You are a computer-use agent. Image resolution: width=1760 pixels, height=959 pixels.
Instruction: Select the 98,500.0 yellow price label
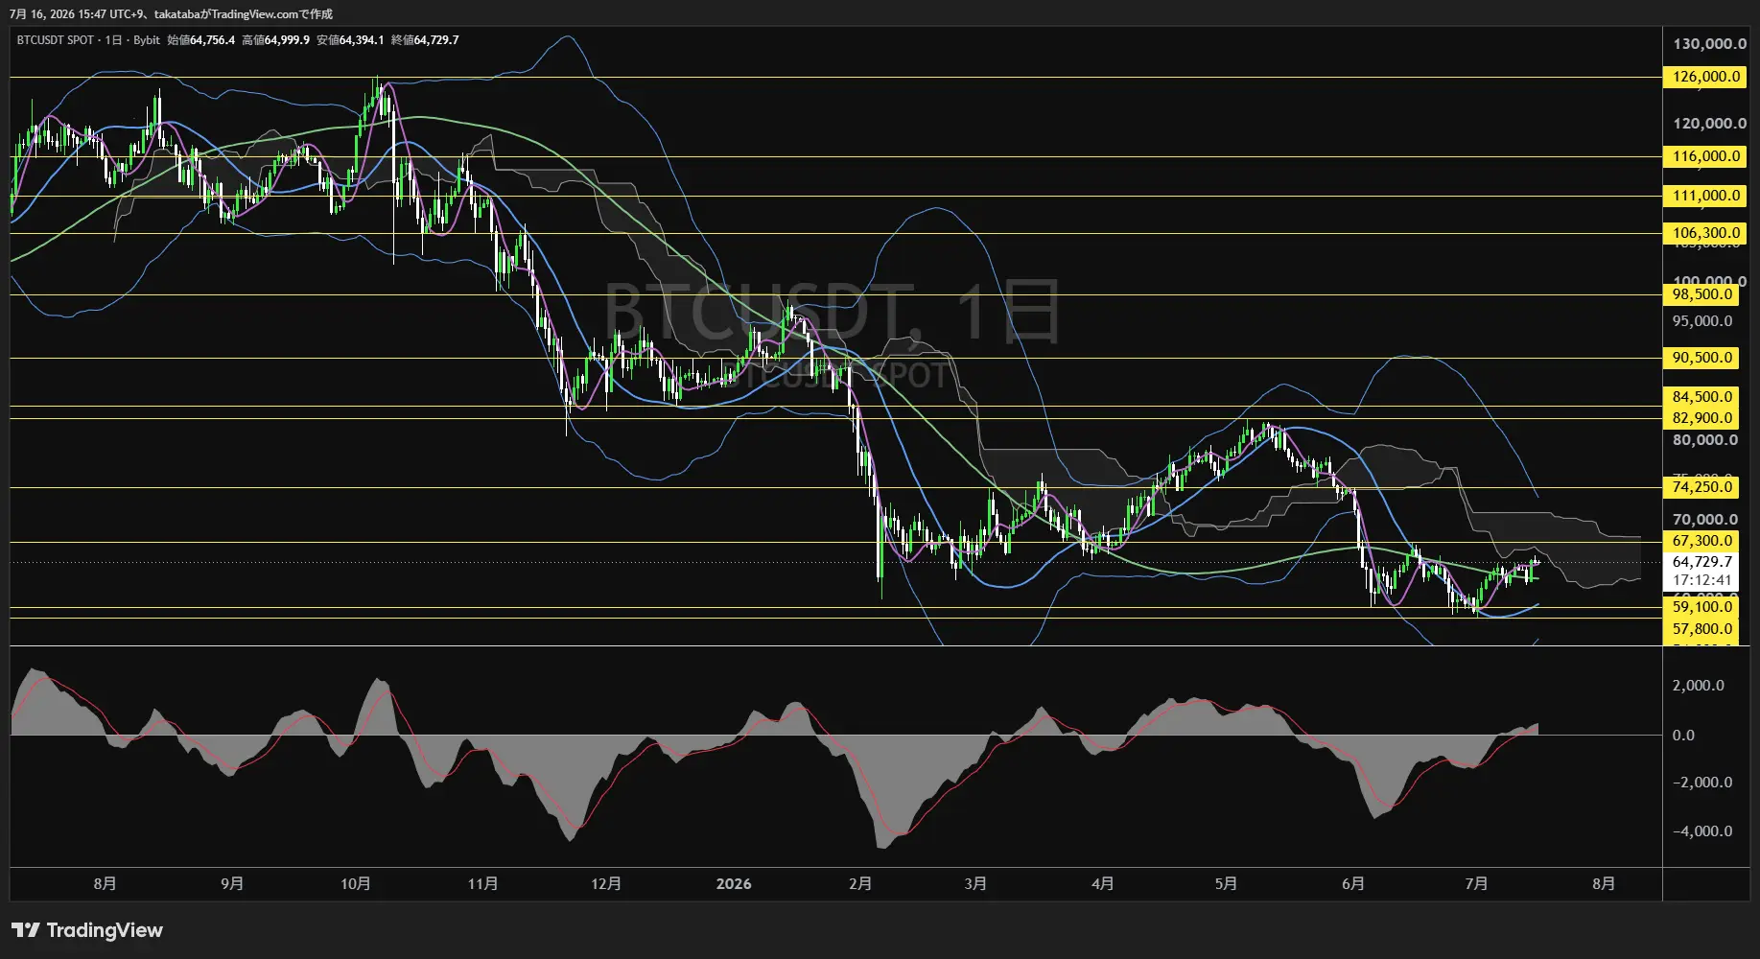[x=1701, y=294]
